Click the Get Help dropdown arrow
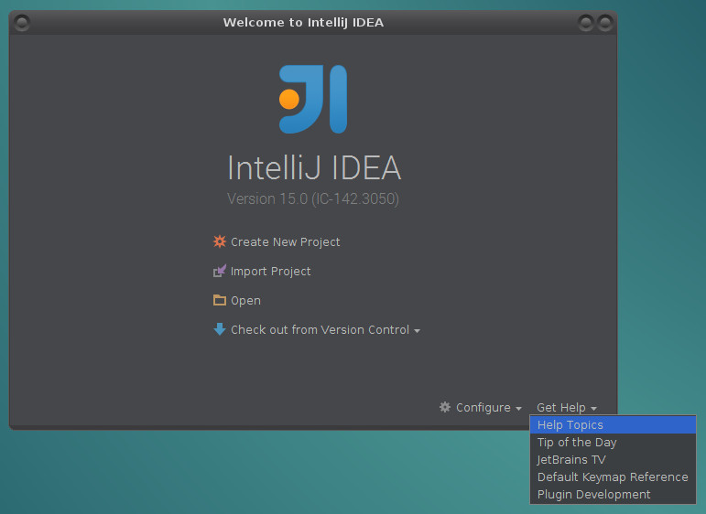Image resolution: width=706 pixels, height=514 pixels. tap(594, 409)
